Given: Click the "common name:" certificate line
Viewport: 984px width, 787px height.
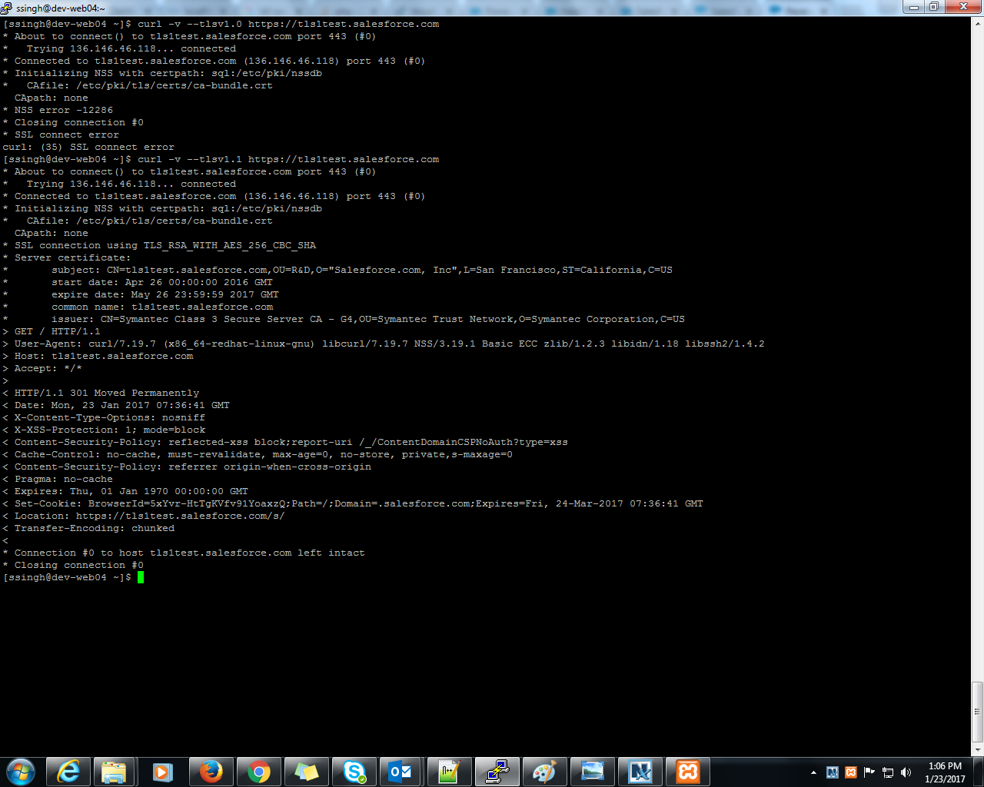Looking at the screenshot, I should [138, 307].
